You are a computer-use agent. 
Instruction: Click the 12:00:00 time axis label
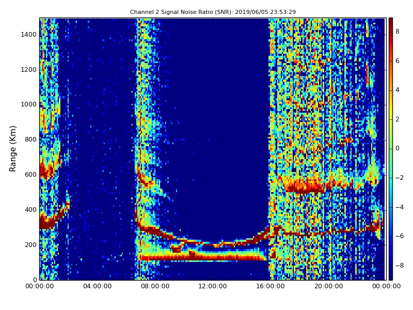(213, 286)
